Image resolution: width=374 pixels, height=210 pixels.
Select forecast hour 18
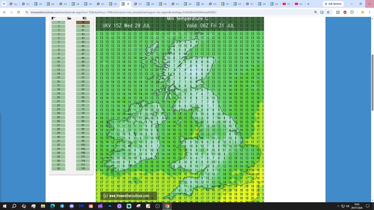click(x=58, y=90)
